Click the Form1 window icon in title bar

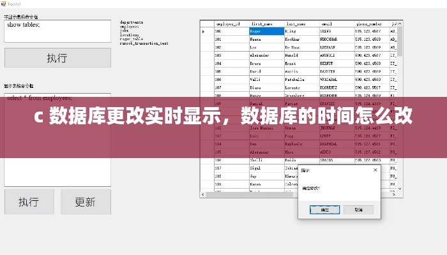[4, 3]
